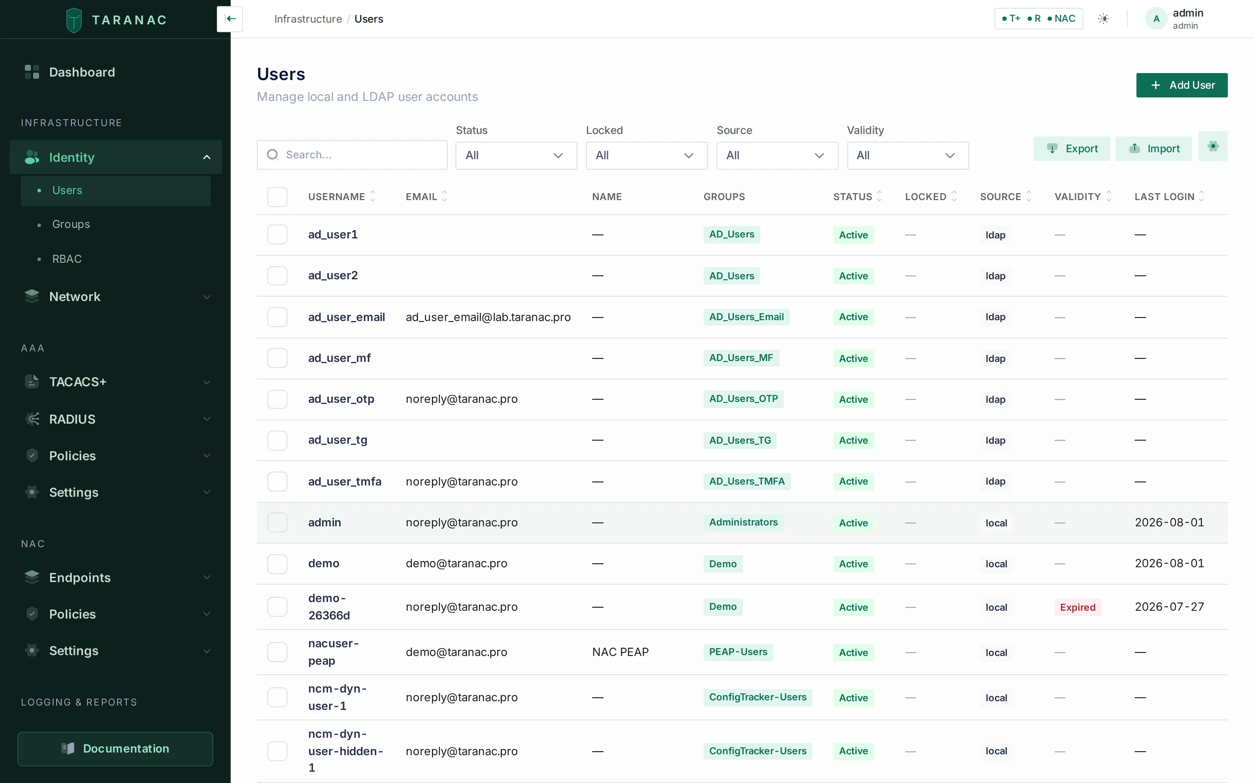The width and height of the screenshot is (1254, 783).
Task: Click the Administrators group tag
Action: point(743,522)
